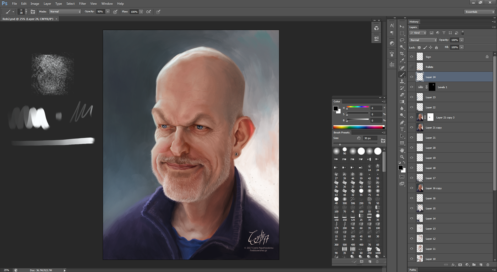Open the layer blend mode dropdown
497x272 pixels.
423,40
